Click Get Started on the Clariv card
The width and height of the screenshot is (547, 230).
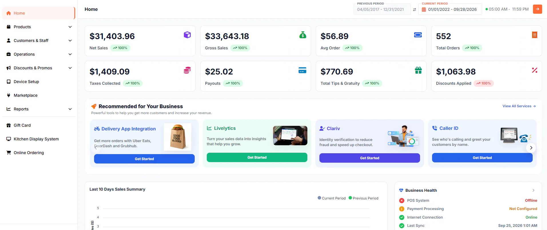coord(370,158)
